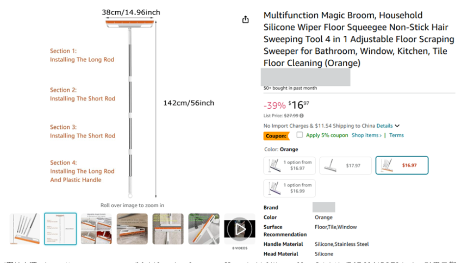Open the tile floor squeegee thumbnail

tap(168, 229)
